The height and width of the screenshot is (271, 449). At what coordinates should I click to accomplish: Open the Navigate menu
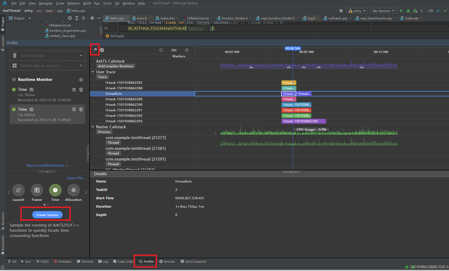[x=46, y=3]
